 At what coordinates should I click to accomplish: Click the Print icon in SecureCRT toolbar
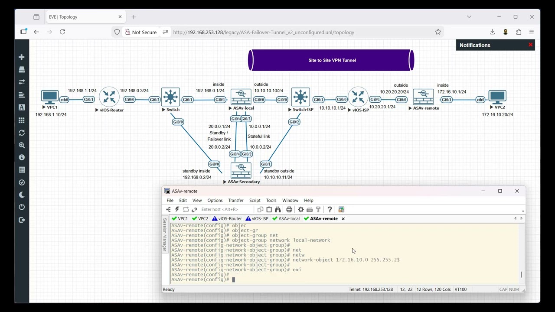(289, 210)
